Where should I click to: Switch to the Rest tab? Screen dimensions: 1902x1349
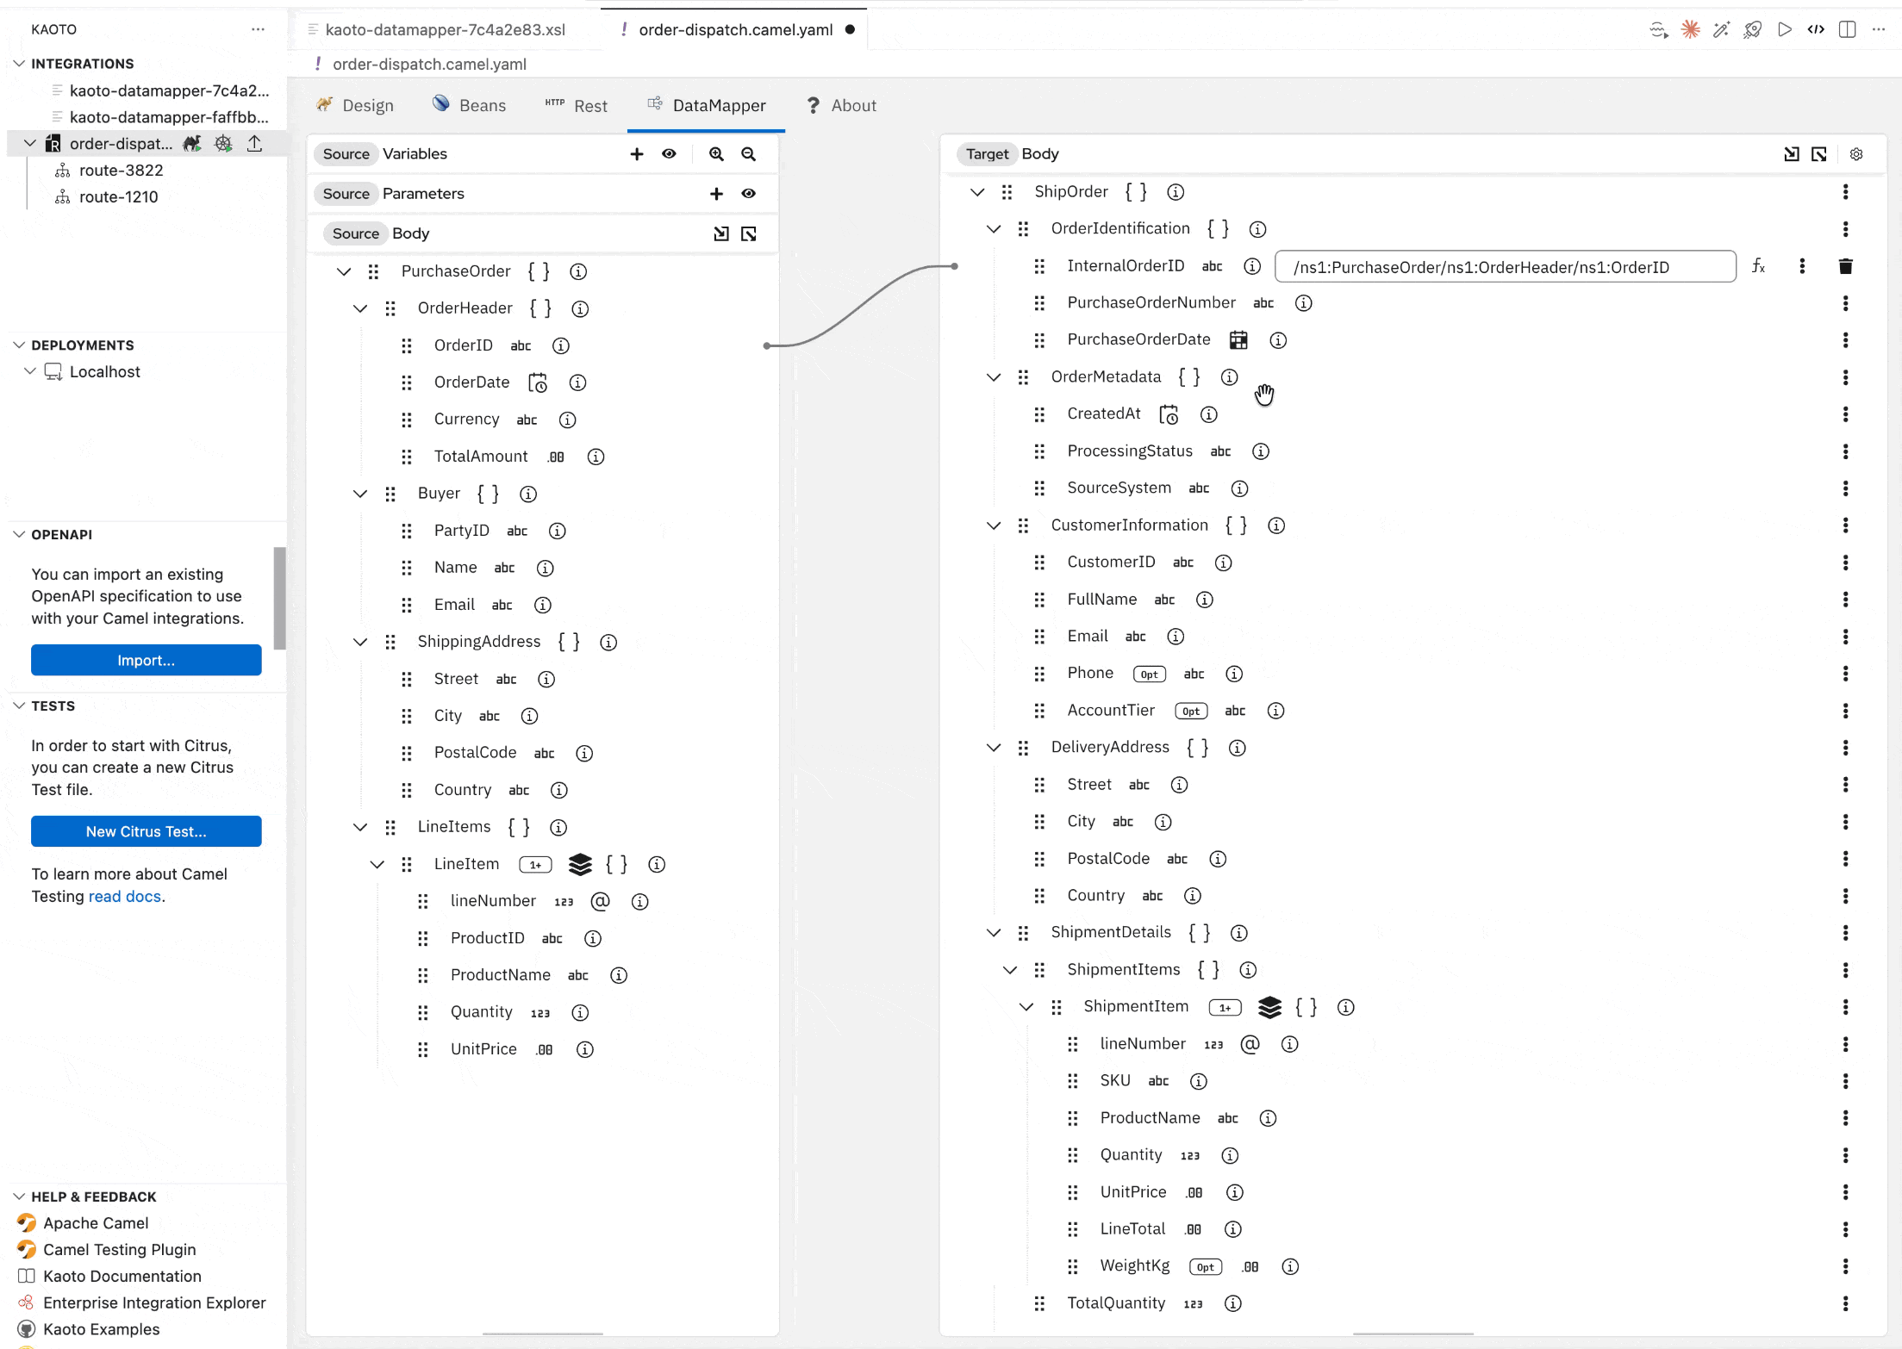click(x=576, y=105)
